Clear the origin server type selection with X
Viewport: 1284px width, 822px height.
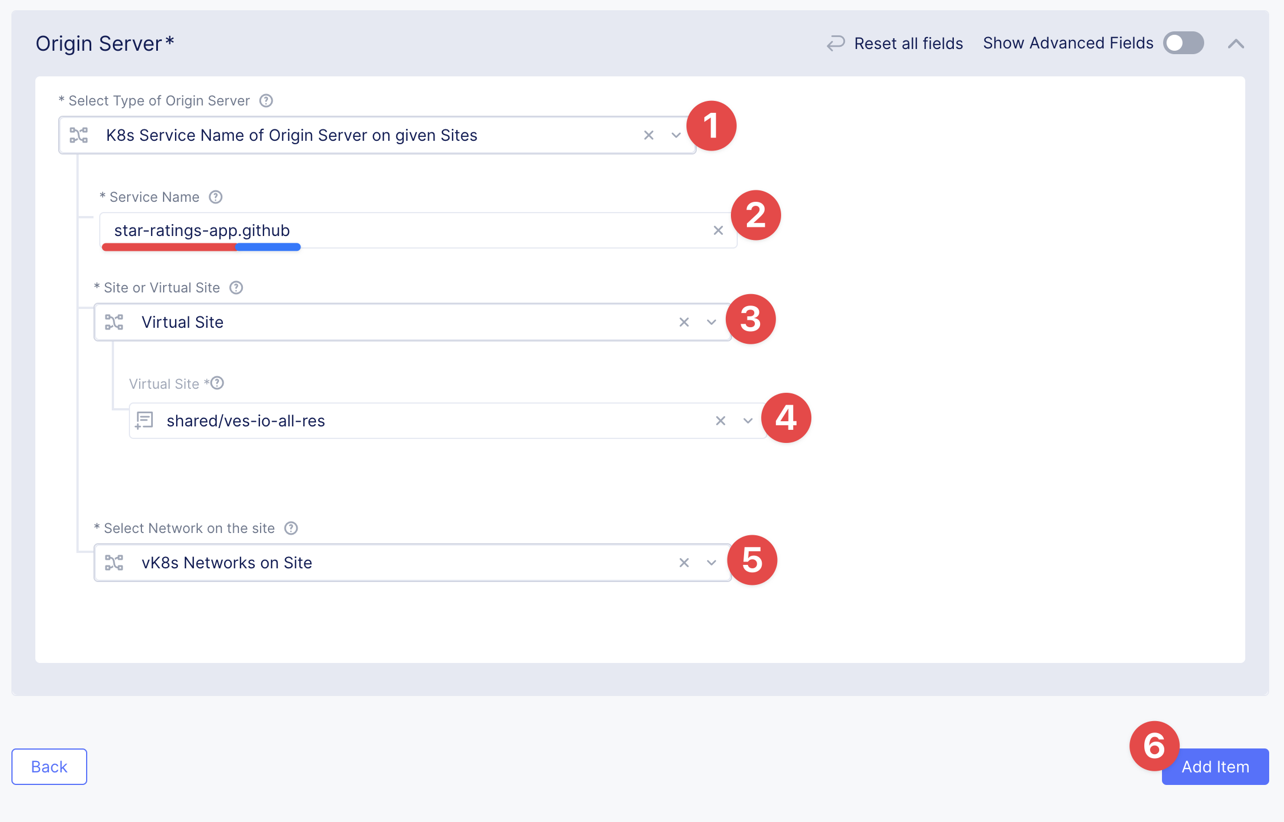click(x=649, y=135)
